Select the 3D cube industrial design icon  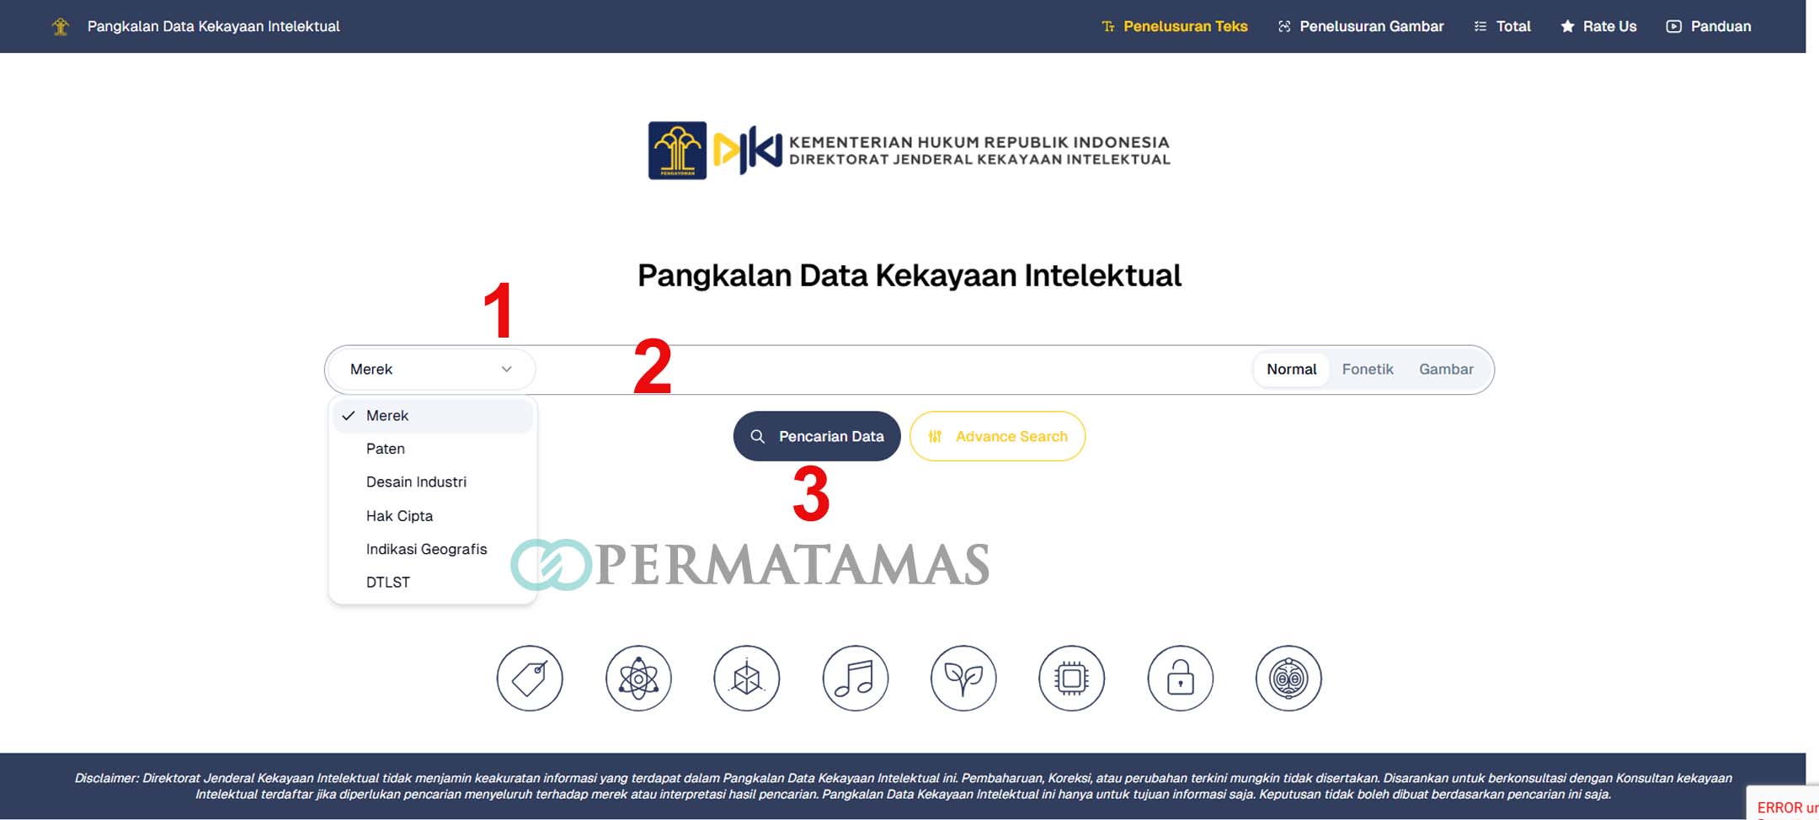745,679
